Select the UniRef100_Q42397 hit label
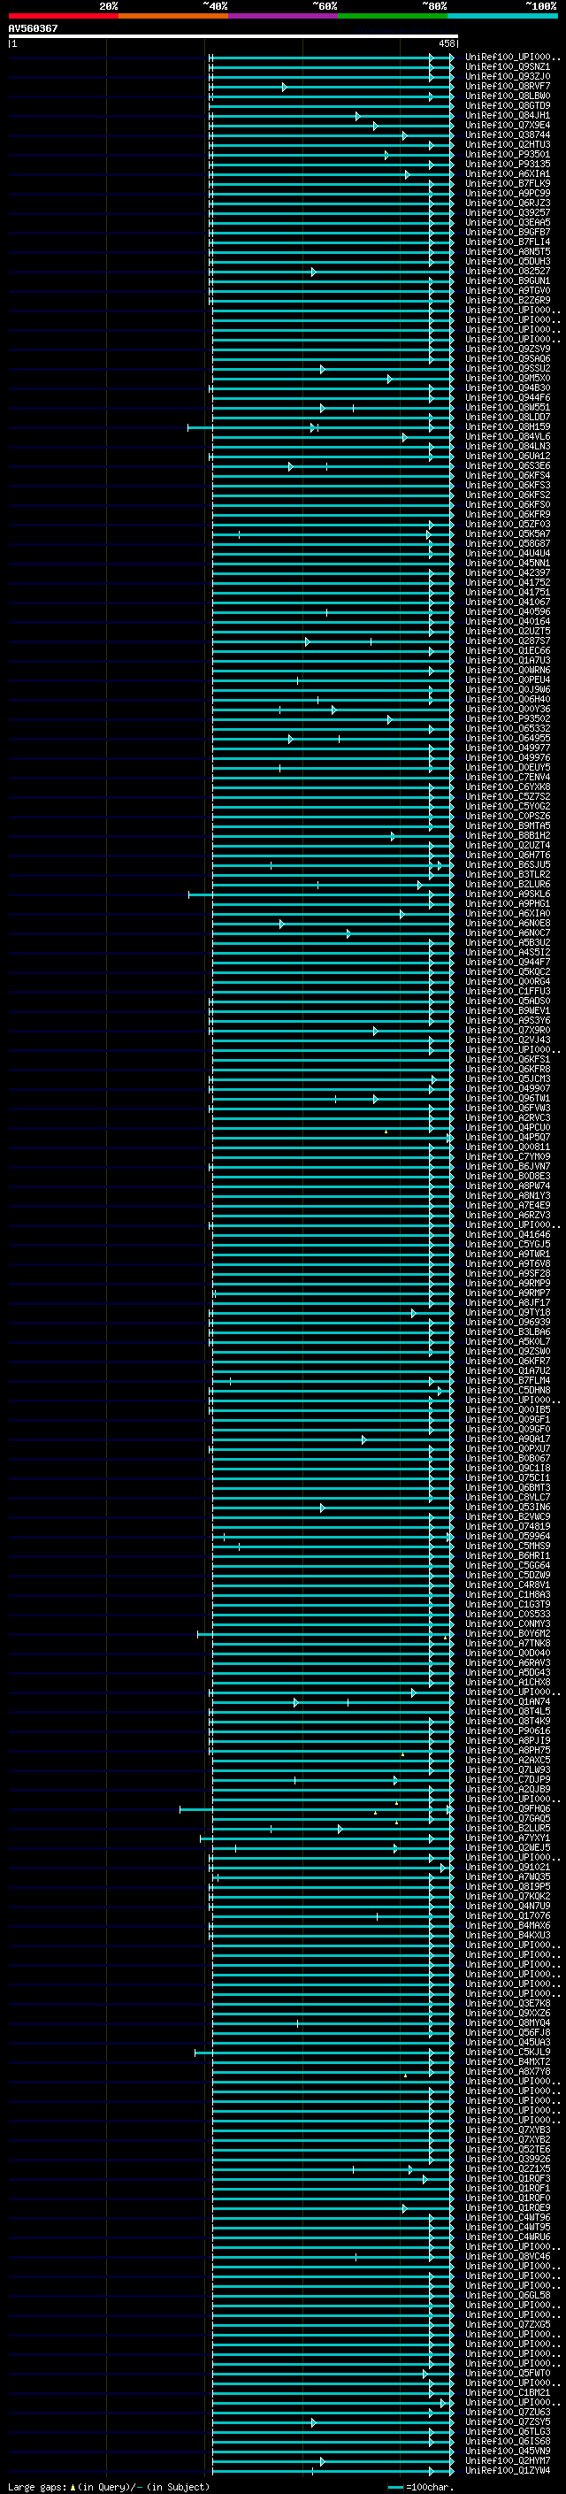Viewport: 566px width, 2494px height. click(x=508, y=572)
